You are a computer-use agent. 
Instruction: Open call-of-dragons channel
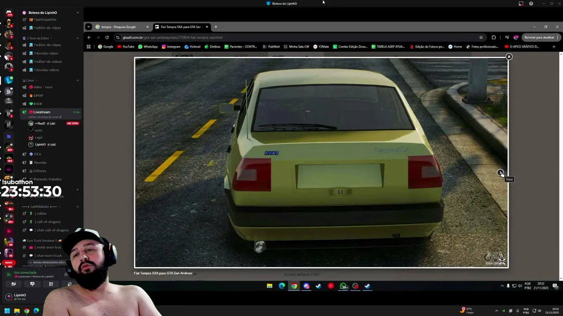pyautogui.click(x=51, y=222)
